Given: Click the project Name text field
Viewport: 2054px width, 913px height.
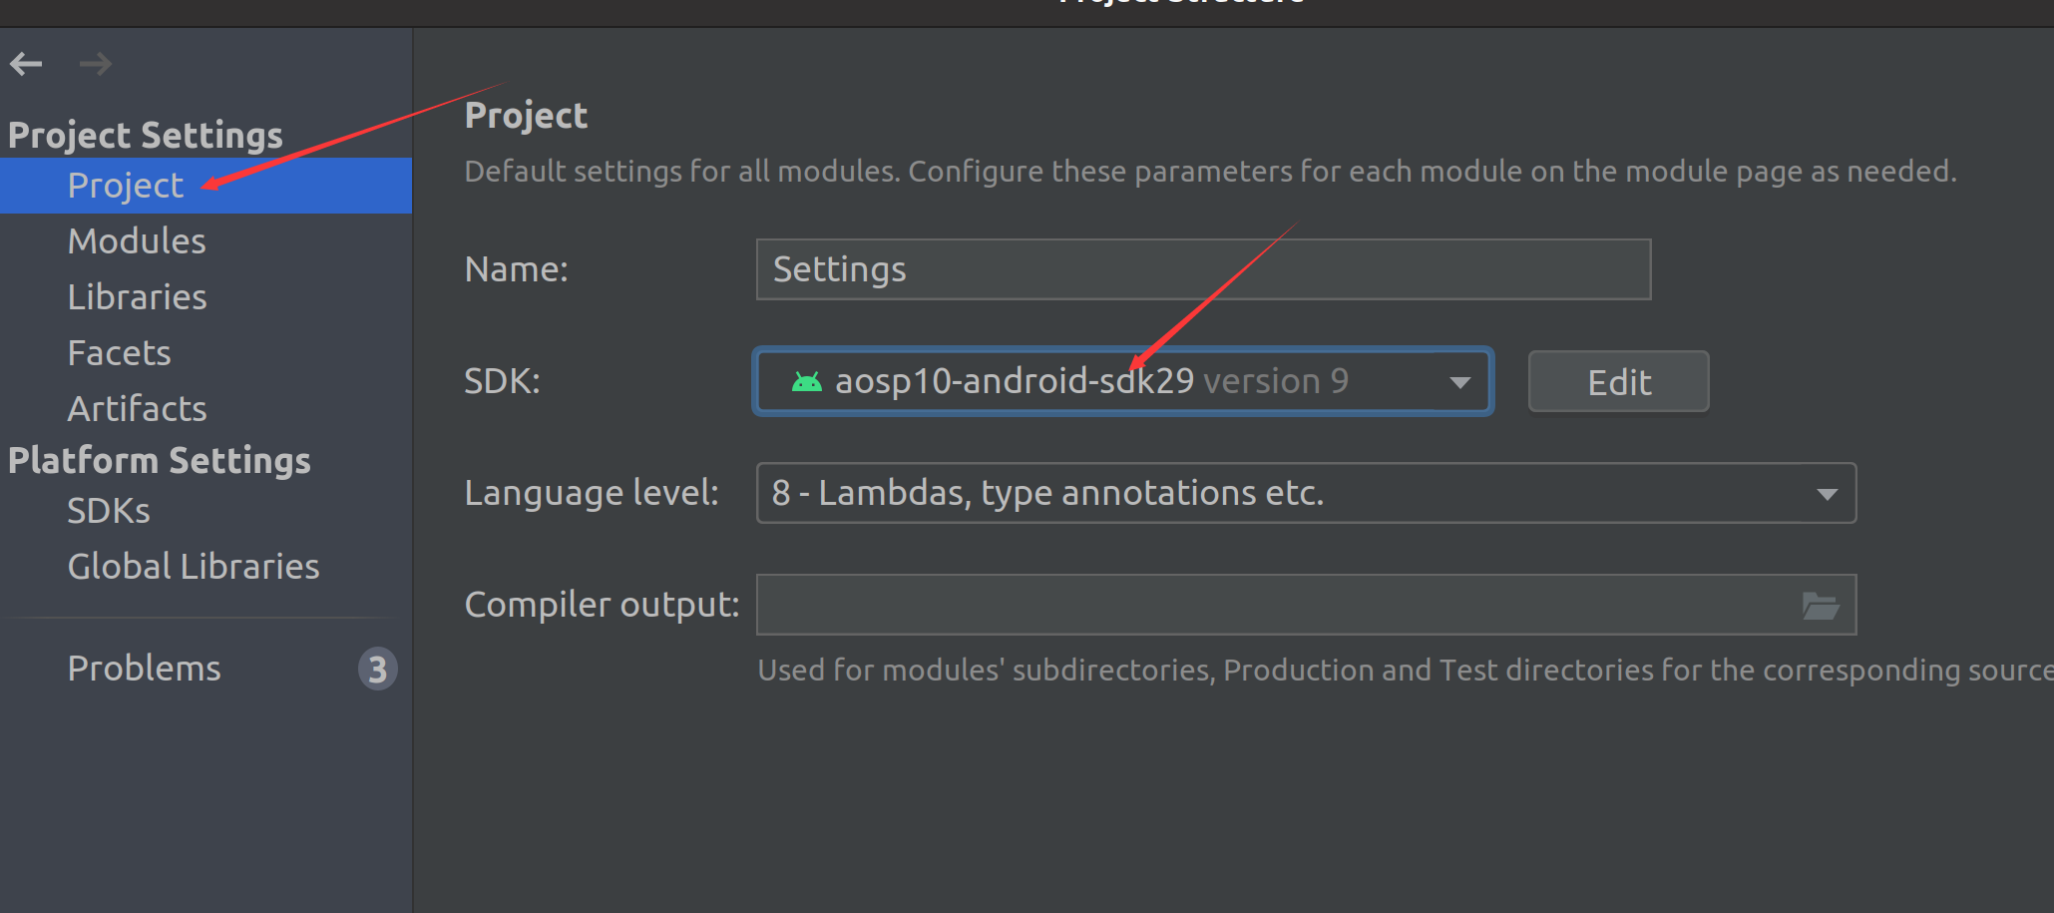Looking at the screenshot, I should [x=1202, y=269].
